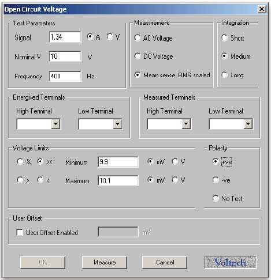Select the % voltage limits option
Screen dimensions: 271x280
point(20,161)
